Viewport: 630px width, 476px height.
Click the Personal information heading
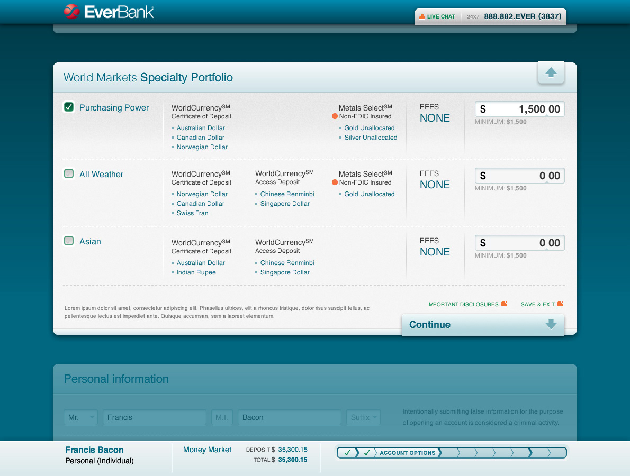point(116,379)
